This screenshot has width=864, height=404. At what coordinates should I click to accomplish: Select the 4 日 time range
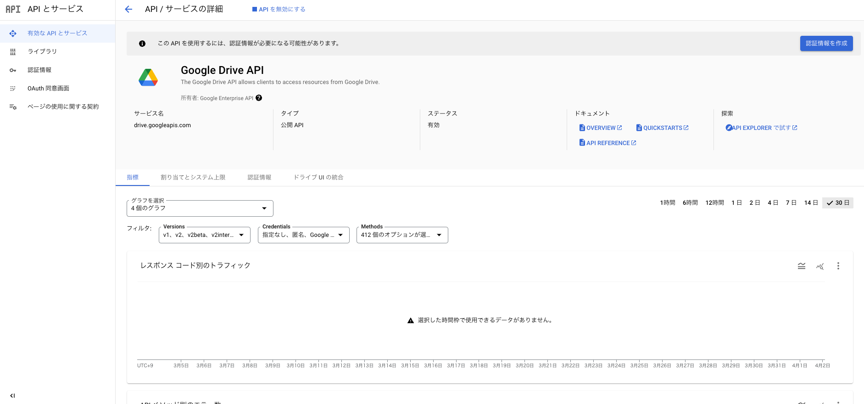click(x=773, y=202)
